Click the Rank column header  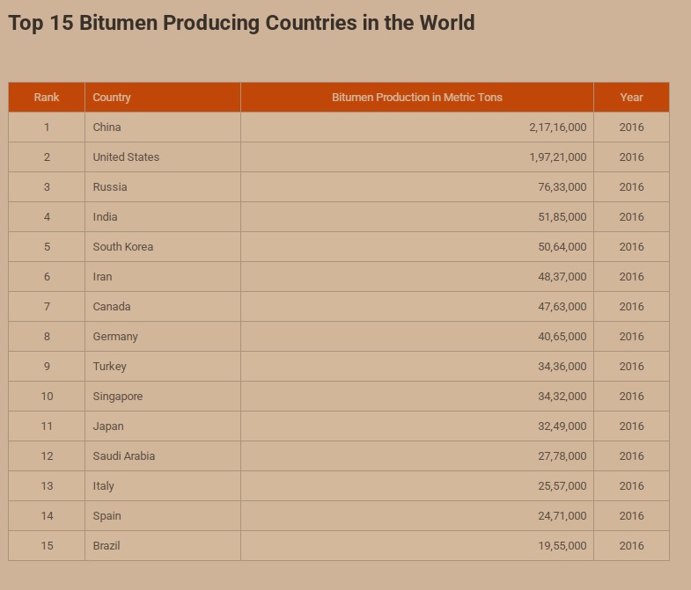(47, 98)
